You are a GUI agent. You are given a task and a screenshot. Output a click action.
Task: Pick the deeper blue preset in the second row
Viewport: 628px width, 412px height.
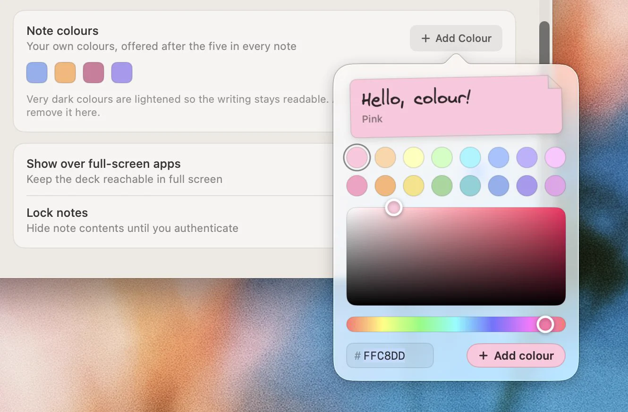pos(499,186)
